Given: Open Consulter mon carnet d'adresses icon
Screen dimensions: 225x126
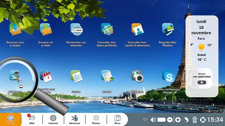Looking at the screenshot, I should click(137, 29).
